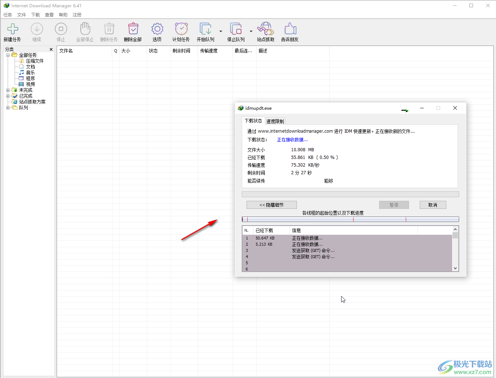Open the dropdown arrow beside 开始队列

(x=221, y=31)
